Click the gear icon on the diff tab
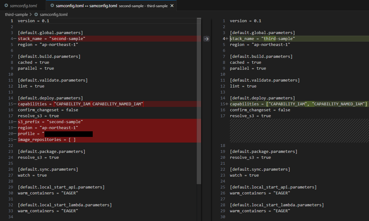Image resolution: width=369 pixels, height=221 pixels. click(x=52, y=5)
